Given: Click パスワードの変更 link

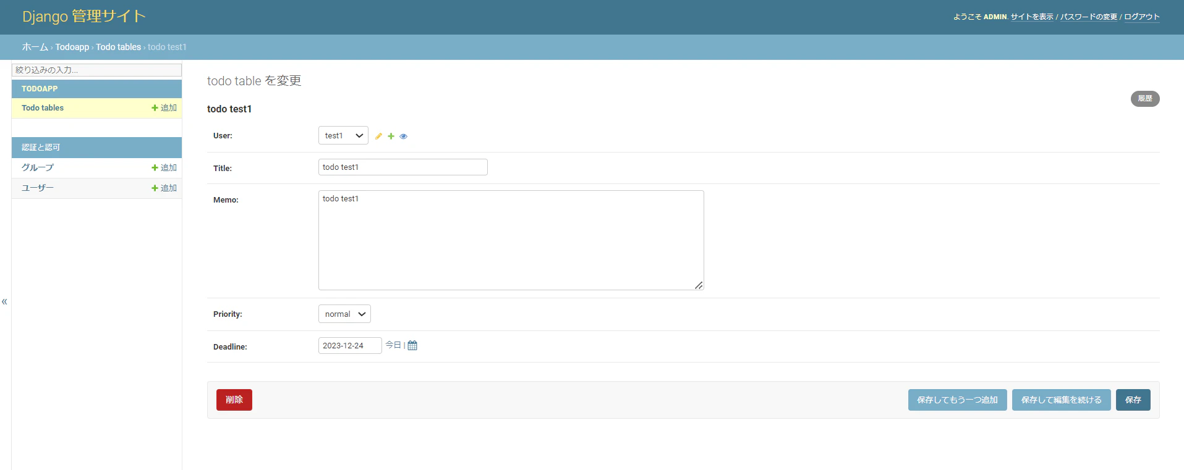Looking at the screenshot, I should 1089,17.
